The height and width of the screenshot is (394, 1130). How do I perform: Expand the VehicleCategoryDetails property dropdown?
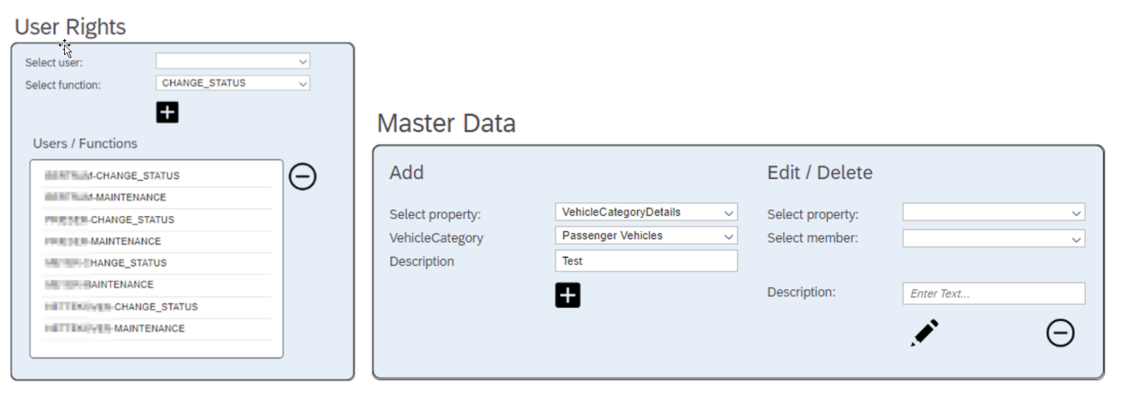(x=646, y=212)
